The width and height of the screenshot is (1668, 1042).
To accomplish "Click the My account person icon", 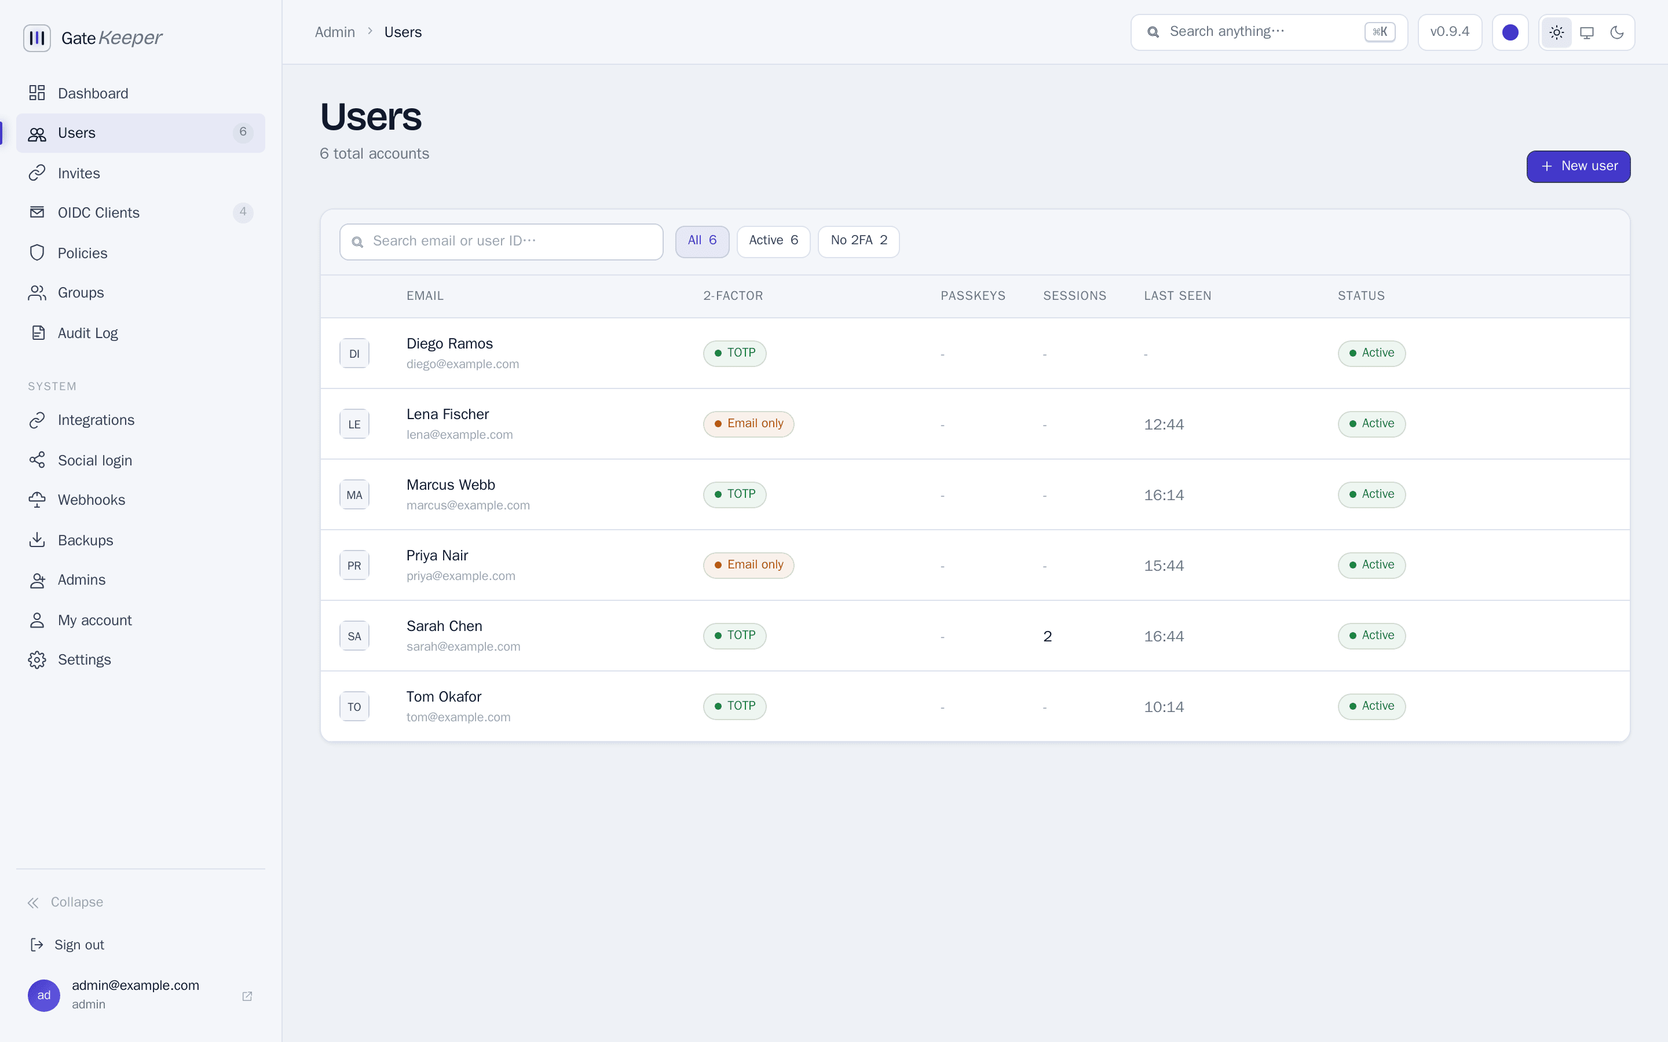I will click(x=37, y=620).
